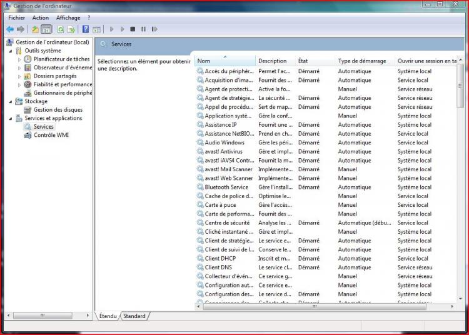Click the Up one level folder icon
The height and width of the screenshot is (335, 469).
point(36,29)
